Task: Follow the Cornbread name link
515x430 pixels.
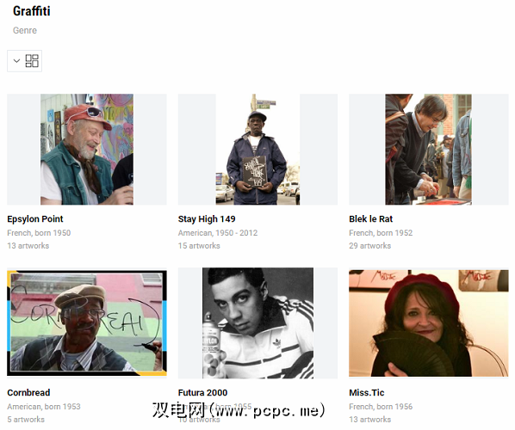Action: pos(28,393)
